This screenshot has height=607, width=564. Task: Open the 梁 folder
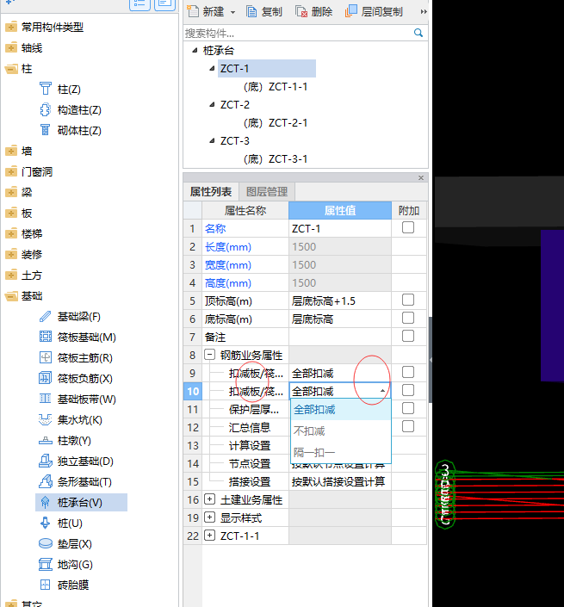click(11, 192)
